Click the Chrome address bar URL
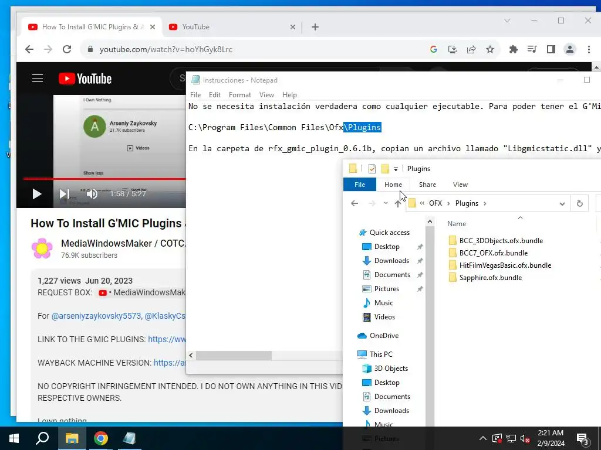This screenshot has height=450, width=601. click(x=166, y=49)
